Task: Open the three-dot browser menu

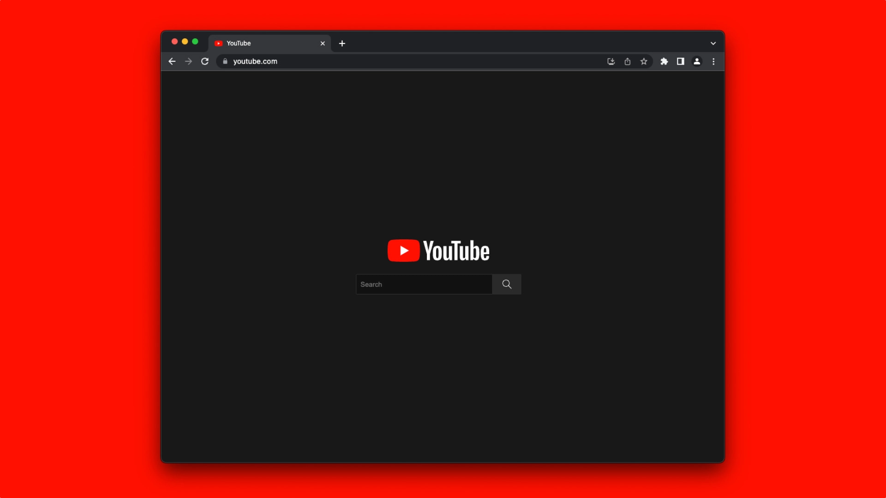Action: (713, 61)
